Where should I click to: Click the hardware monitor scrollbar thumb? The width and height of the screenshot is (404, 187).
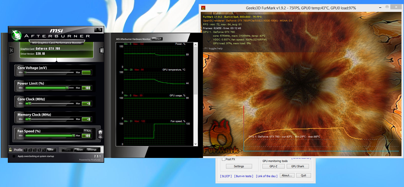pyautogui.click(x=195, y=71)
